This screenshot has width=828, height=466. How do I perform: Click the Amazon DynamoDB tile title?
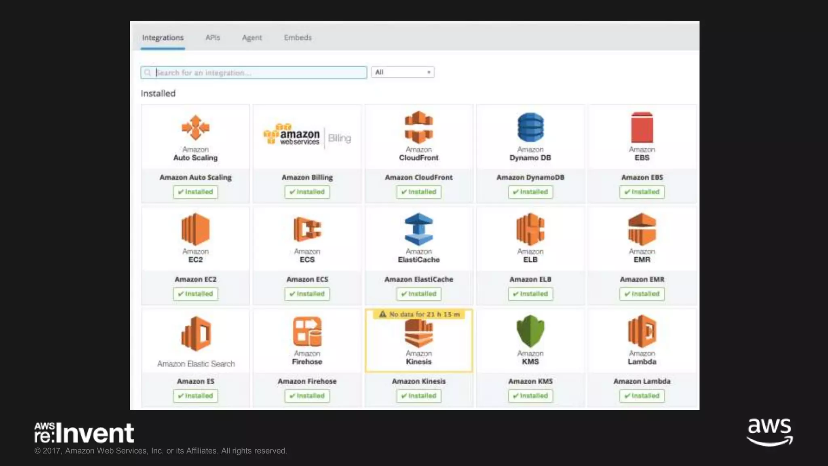530,177
